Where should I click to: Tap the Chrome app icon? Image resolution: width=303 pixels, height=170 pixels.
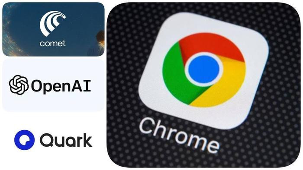pos(204,70)
